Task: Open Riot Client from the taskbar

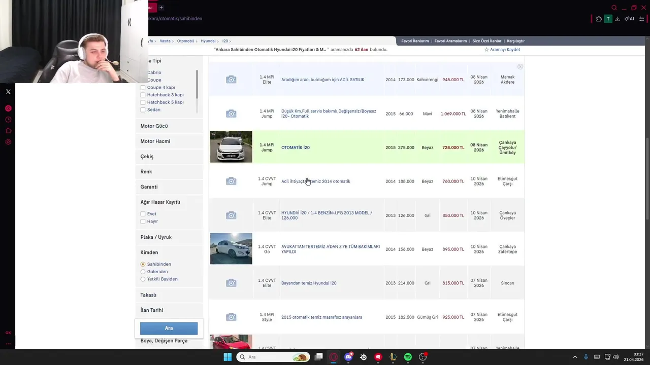Action: point(378,357)
